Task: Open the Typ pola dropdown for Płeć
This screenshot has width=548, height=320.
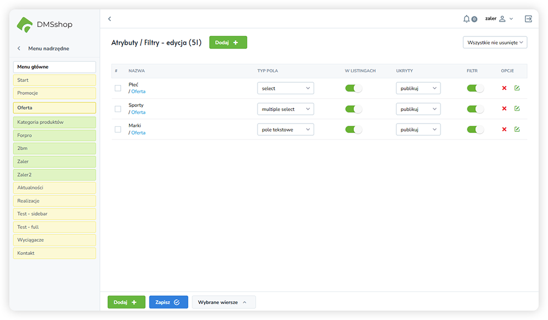Action: click(x=285, y=88)
